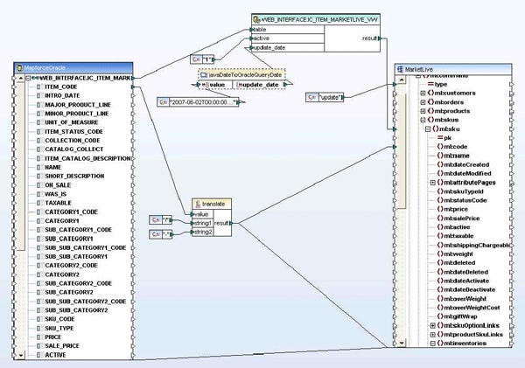Select the SALE_PRICE column
This screenshot has width=525, height=368.
tap(62, 346)
